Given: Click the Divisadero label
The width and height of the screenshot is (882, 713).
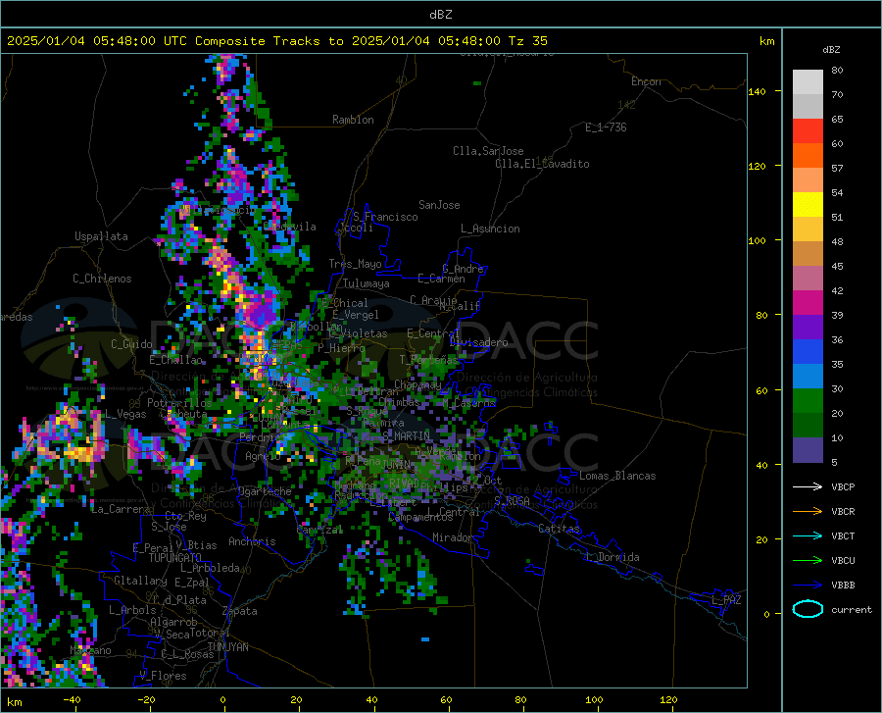Looking at the screenshot, I should click(478, 342).
